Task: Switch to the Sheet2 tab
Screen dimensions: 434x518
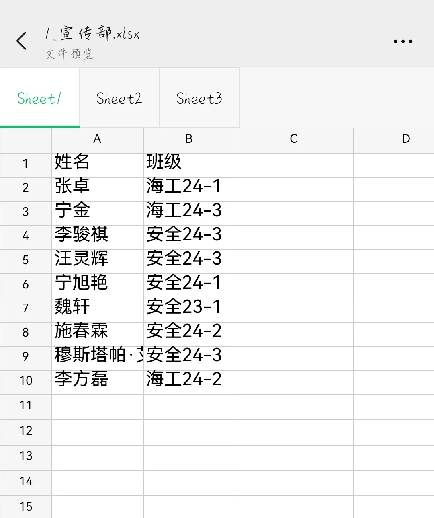Action: click(x=119, y=98)
